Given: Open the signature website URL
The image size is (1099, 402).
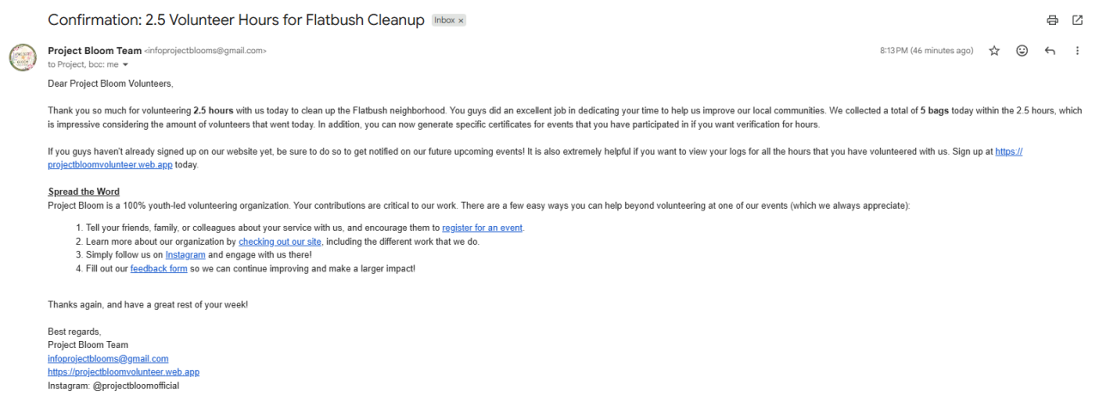Looking at the screenshot, I should 124,372.
